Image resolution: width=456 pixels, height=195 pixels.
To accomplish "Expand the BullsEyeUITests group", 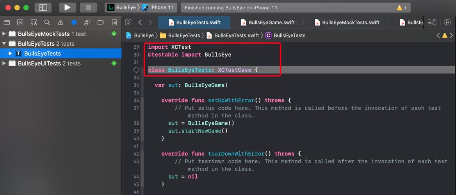I will click(4, 63).
